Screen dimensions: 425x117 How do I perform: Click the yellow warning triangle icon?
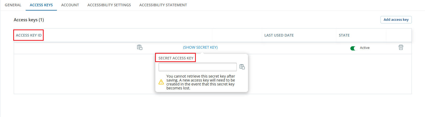161,82
